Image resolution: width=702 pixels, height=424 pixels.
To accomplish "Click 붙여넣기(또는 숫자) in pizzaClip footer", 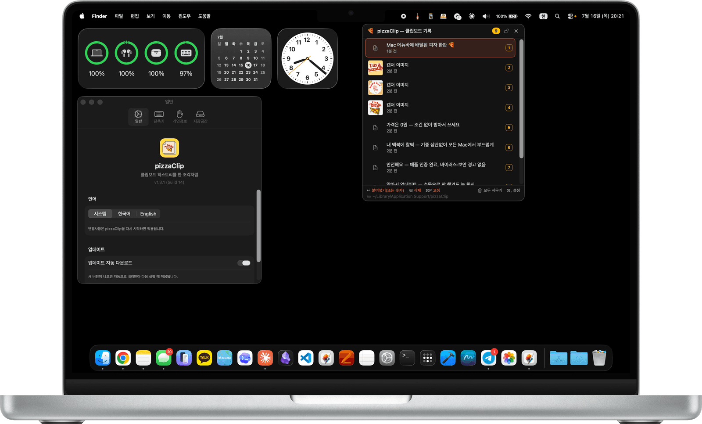I will coord(385,190).
